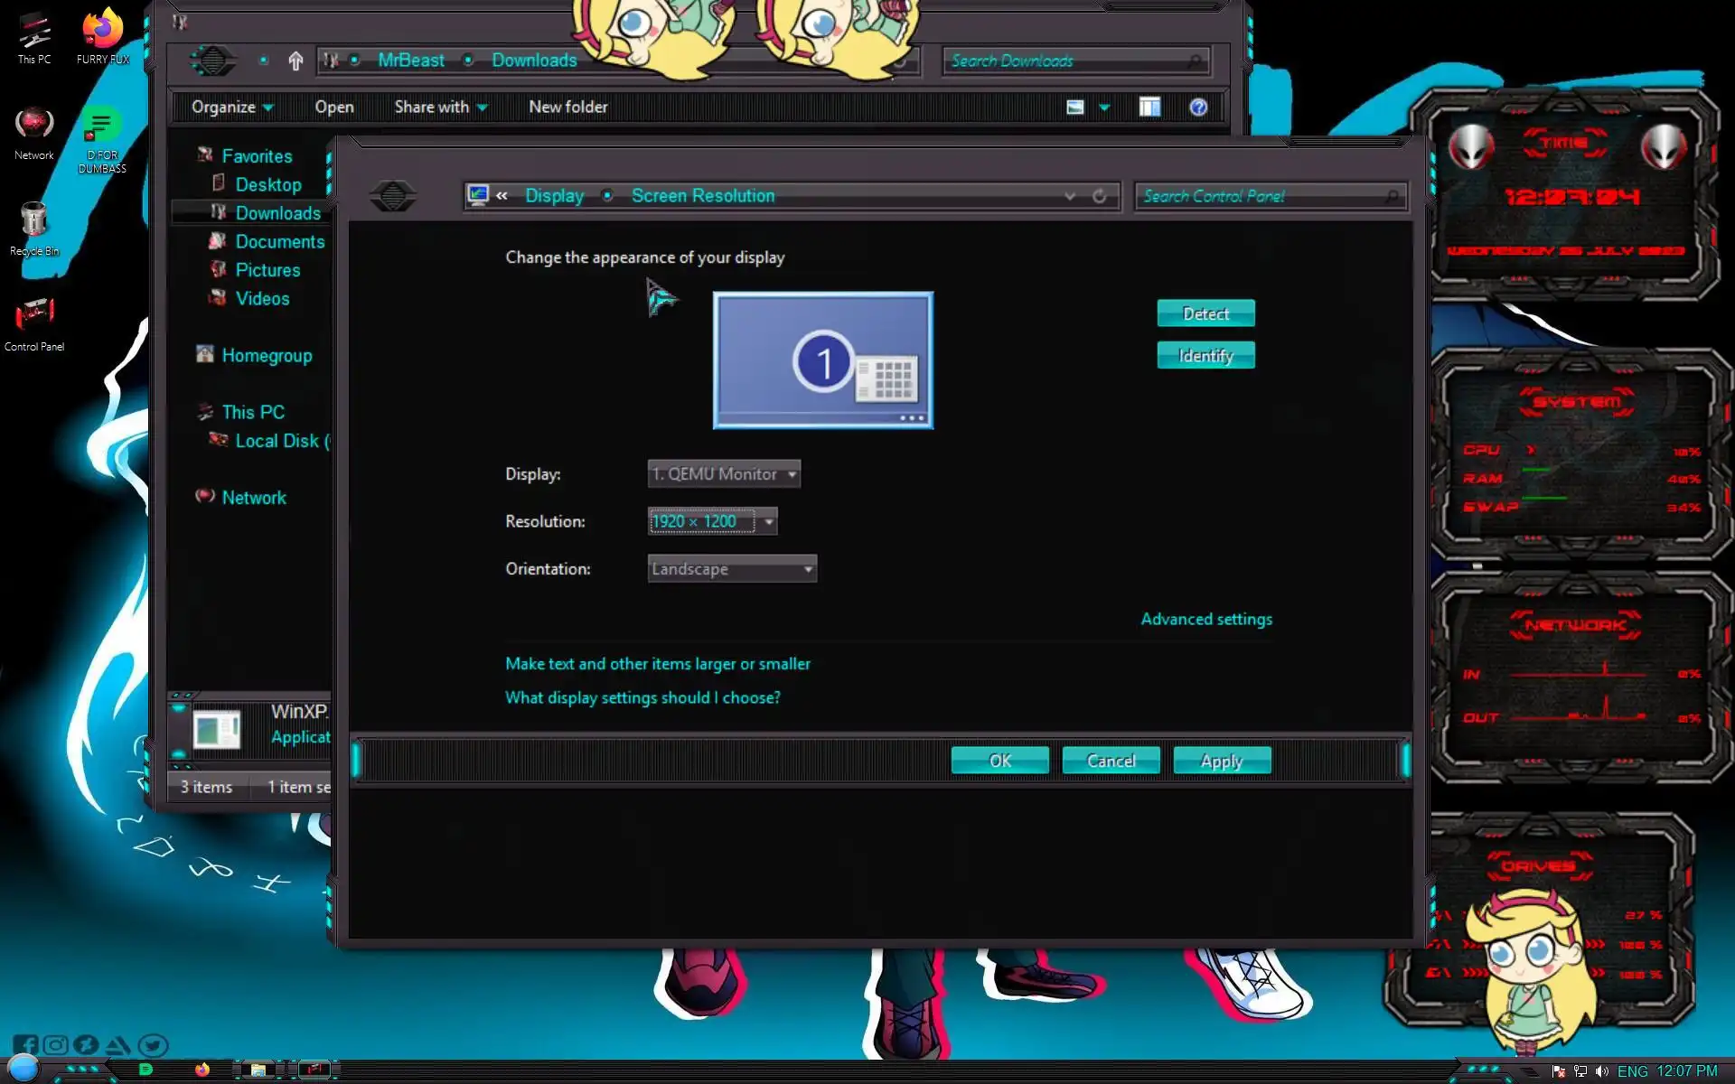Open Advanced settings link
Image resolution: width=1735 pixels, height=1084 pixels.
pyautogui.click(x=1205, y=619)
